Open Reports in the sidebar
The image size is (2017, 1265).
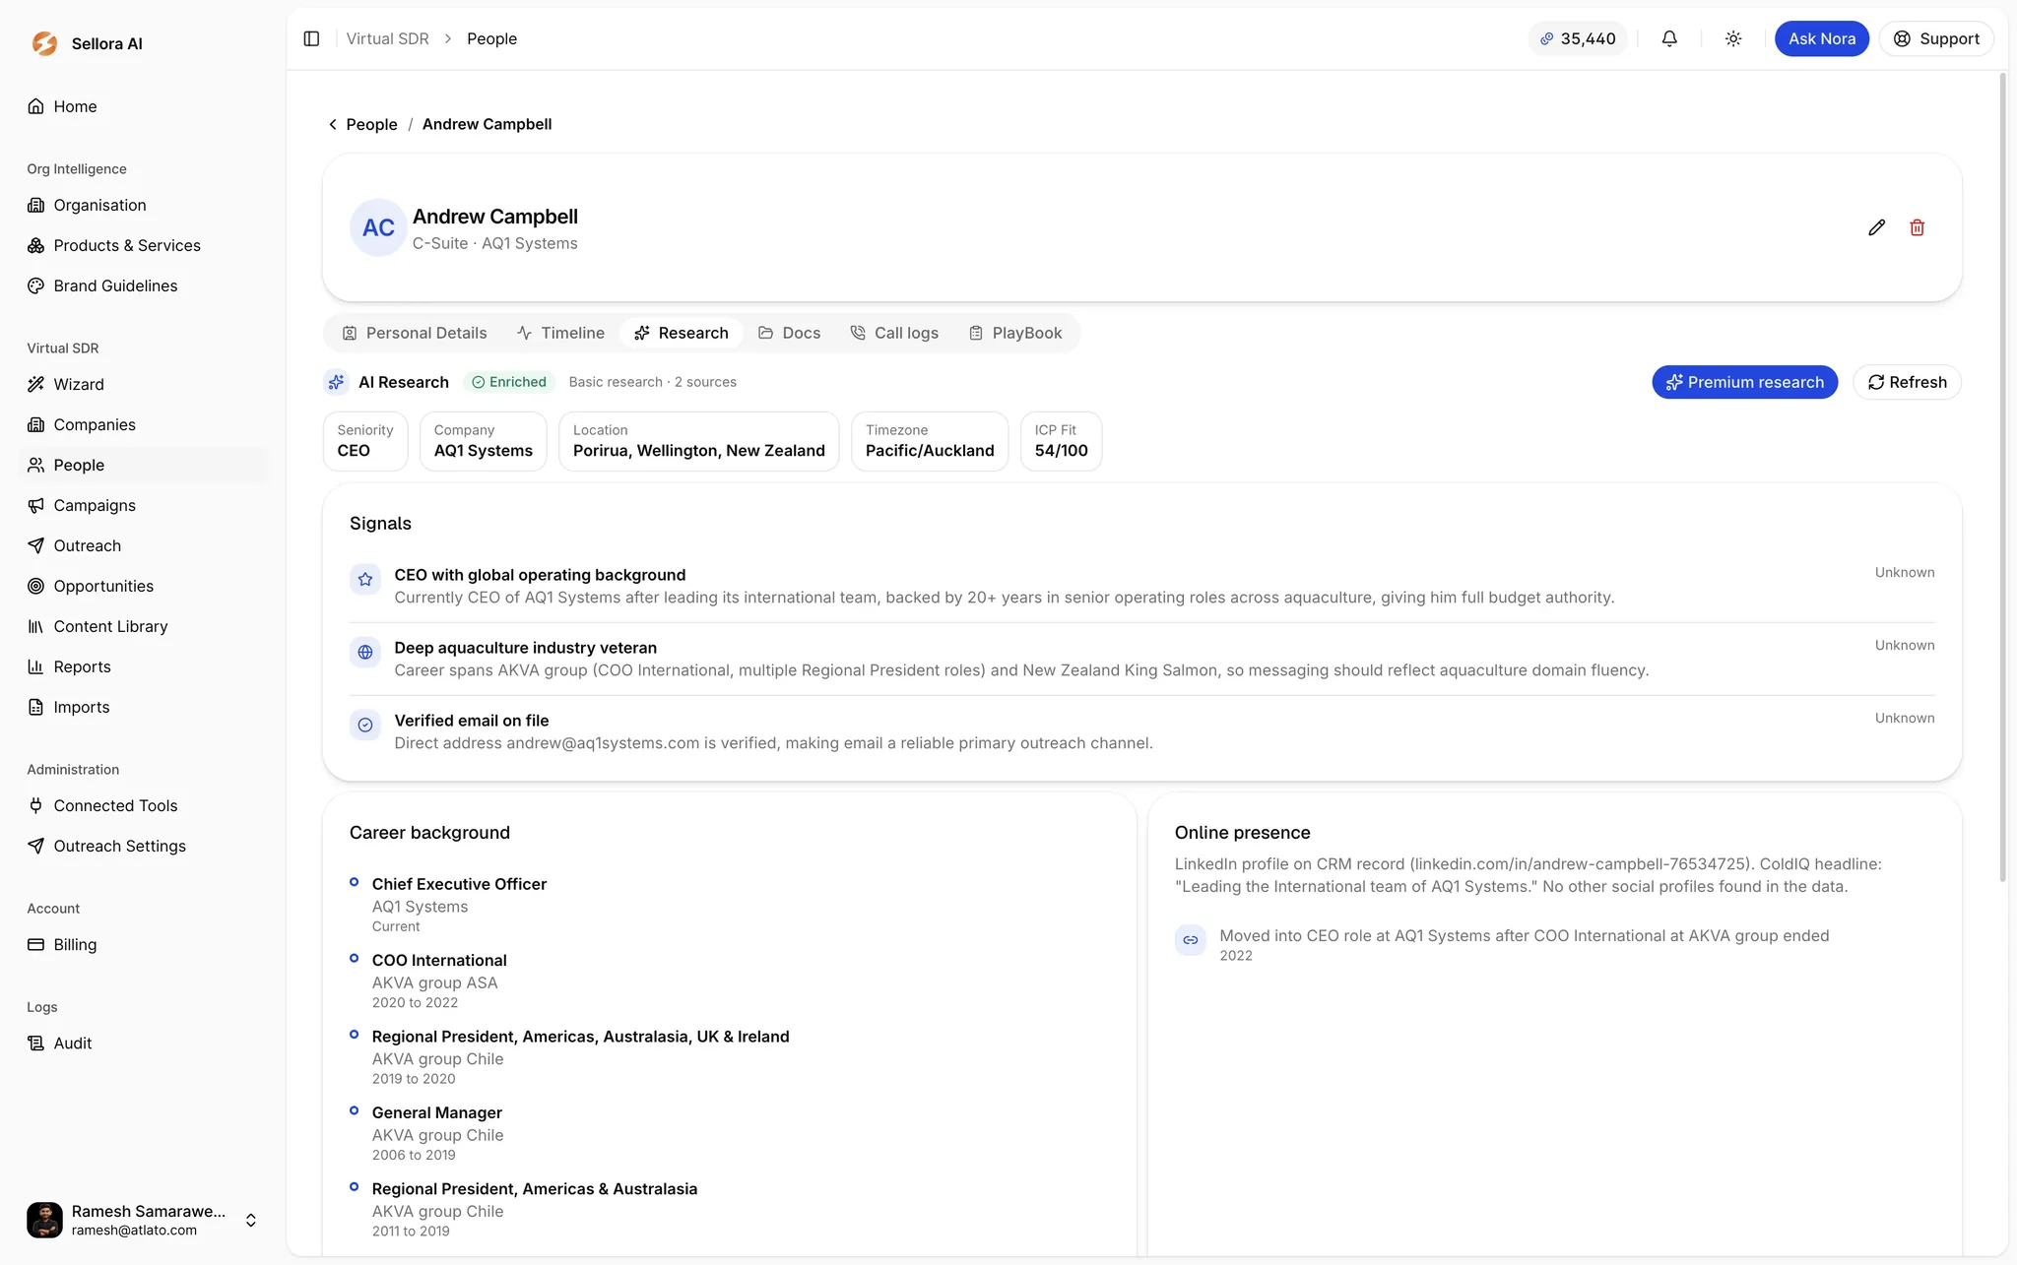pos(143,666)
